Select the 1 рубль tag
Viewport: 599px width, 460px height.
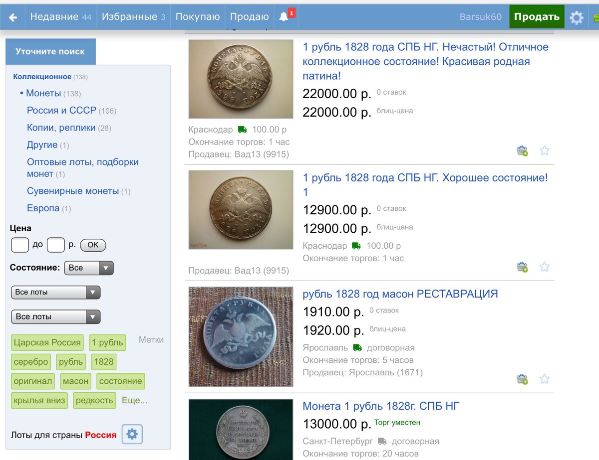point(107,342)
